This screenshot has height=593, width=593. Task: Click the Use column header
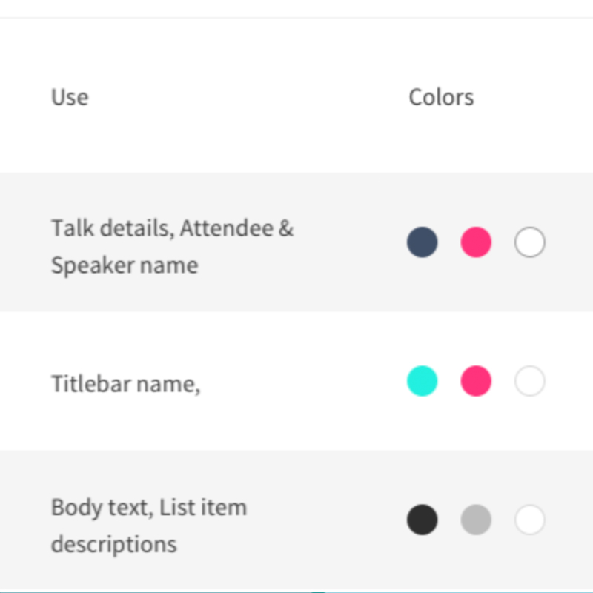click(70, 97)
